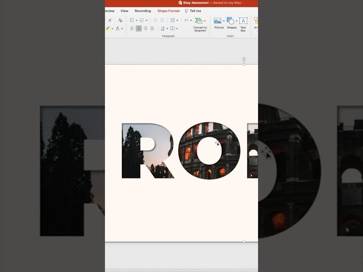Open the View tab

124,11
